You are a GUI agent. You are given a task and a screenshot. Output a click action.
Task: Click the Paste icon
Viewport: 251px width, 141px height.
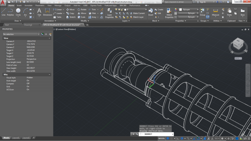[230, 12]
